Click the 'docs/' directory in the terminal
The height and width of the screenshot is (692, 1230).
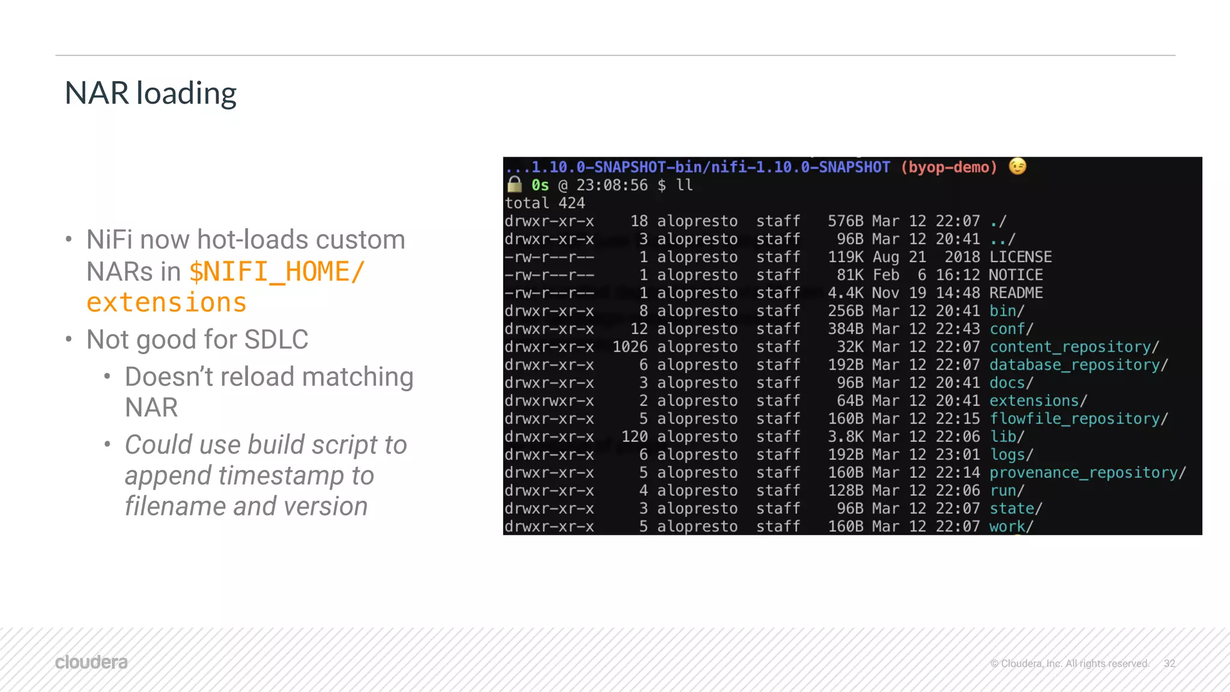(x=1011, y=382)
